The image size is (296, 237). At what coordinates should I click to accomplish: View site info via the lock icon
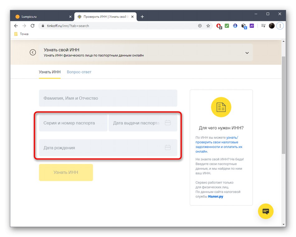43,26
